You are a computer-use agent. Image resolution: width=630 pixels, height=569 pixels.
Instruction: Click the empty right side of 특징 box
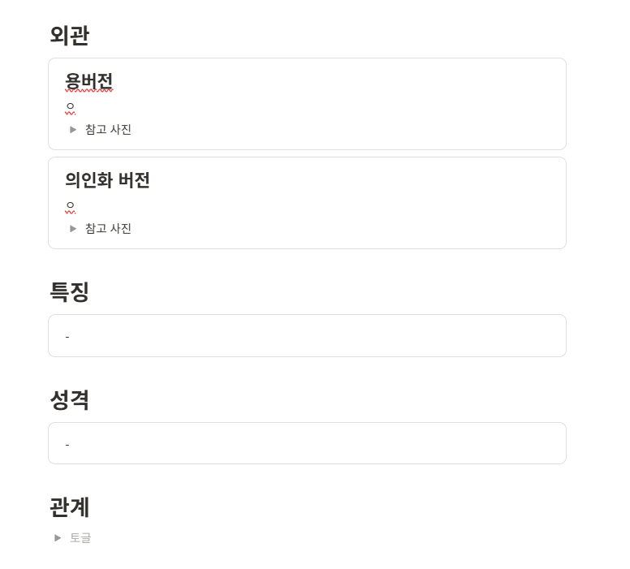click(406, 336)
